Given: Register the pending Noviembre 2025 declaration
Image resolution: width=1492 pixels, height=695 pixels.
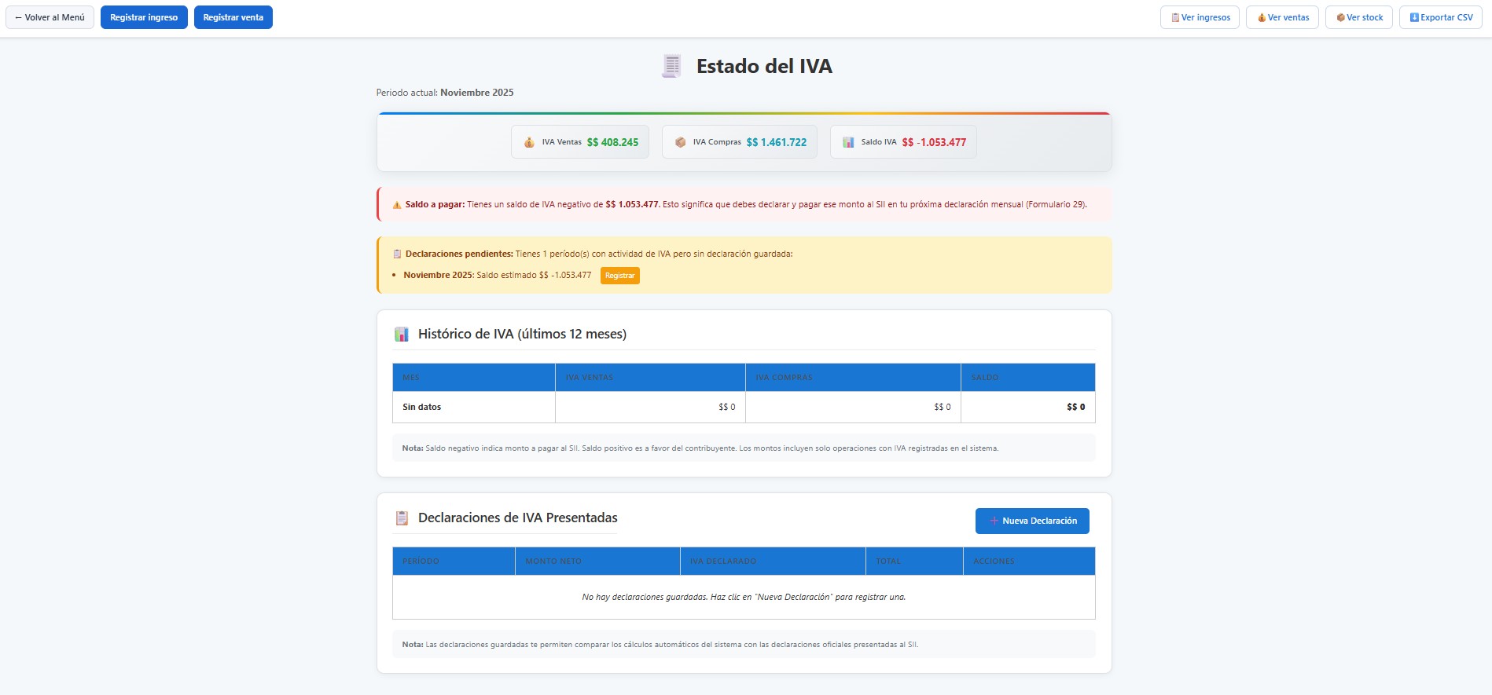Looking at the screenshot, I should click(x=619, y=276).
